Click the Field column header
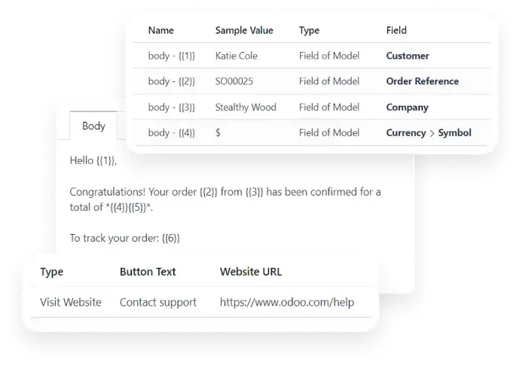Image resolution: width=520 pixels, height=365 pixels. point(396,31)
